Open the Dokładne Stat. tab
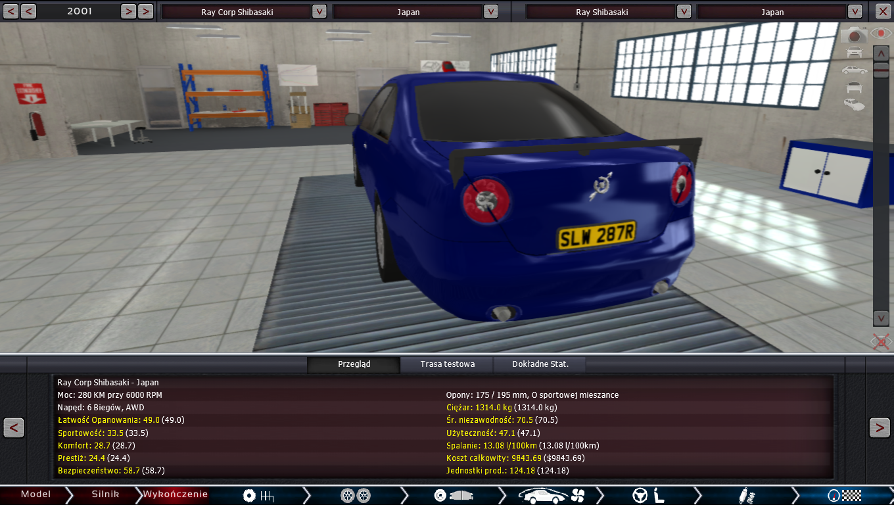The width and height of the screenshot is (894, 505). pos(540,364)
